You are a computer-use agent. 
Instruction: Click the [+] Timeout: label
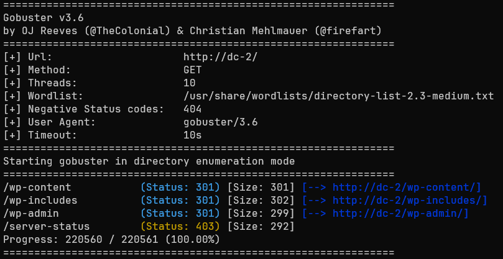click(x=40, y=135)
